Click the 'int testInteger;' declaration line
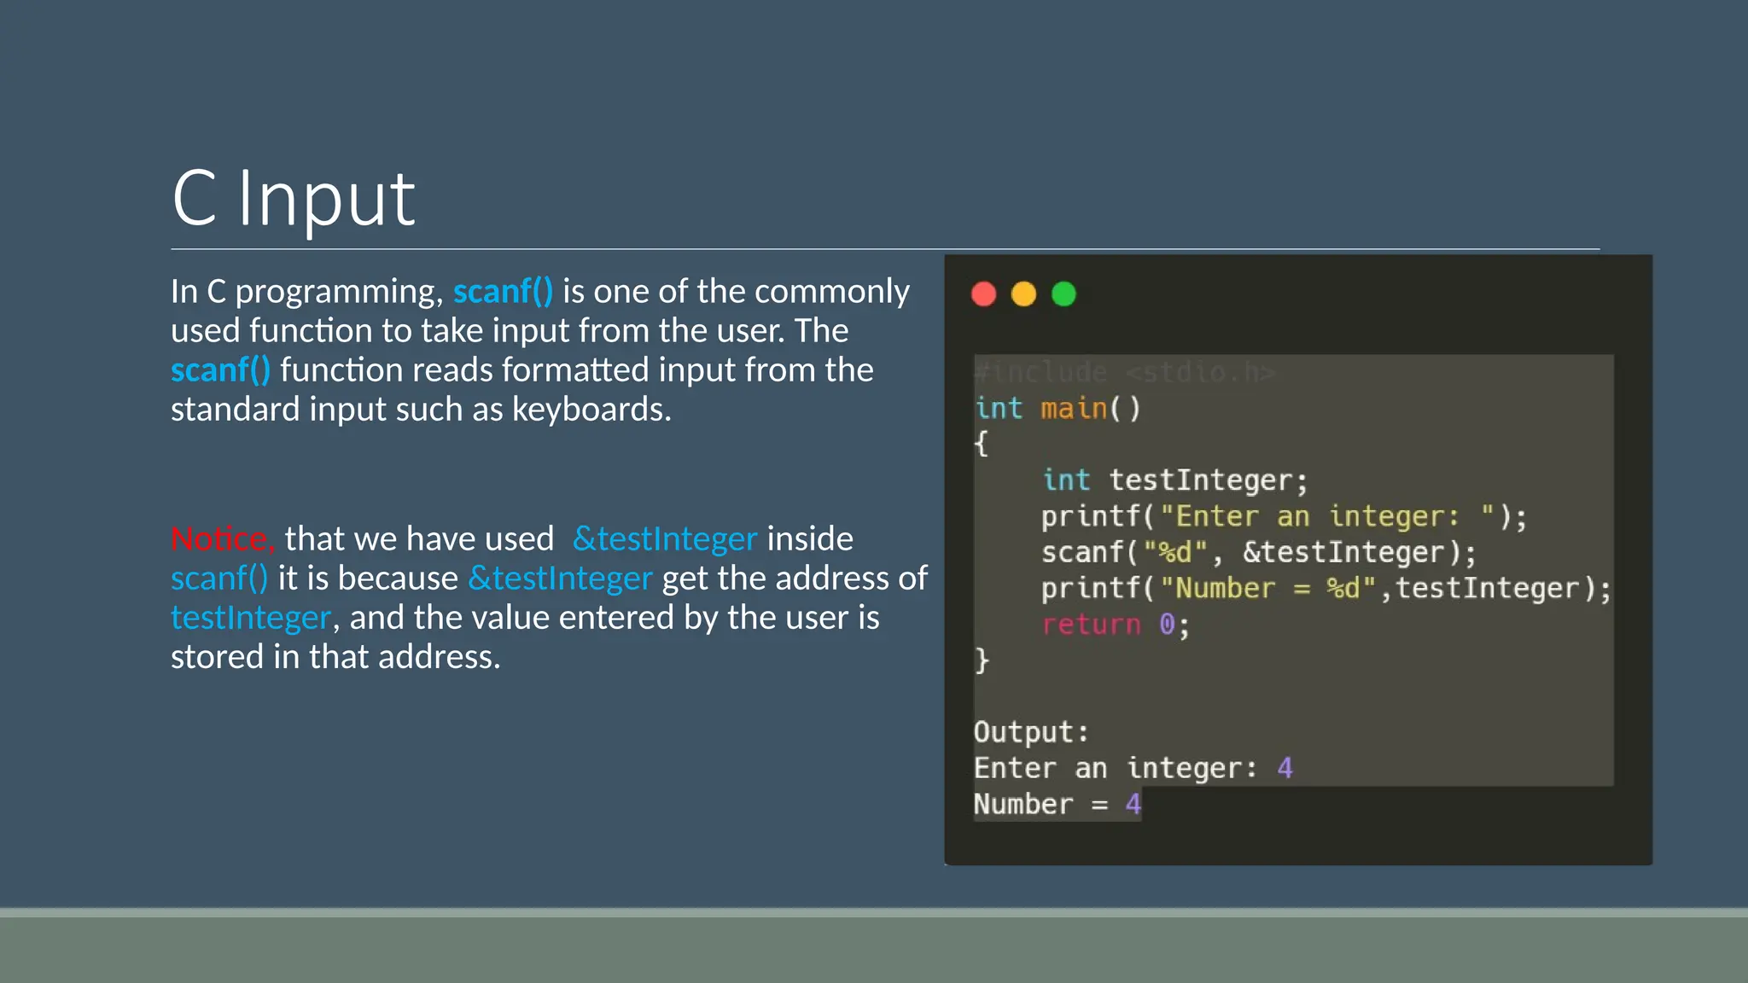Viewport: 1748px width, 983px height. [1174, 480]
